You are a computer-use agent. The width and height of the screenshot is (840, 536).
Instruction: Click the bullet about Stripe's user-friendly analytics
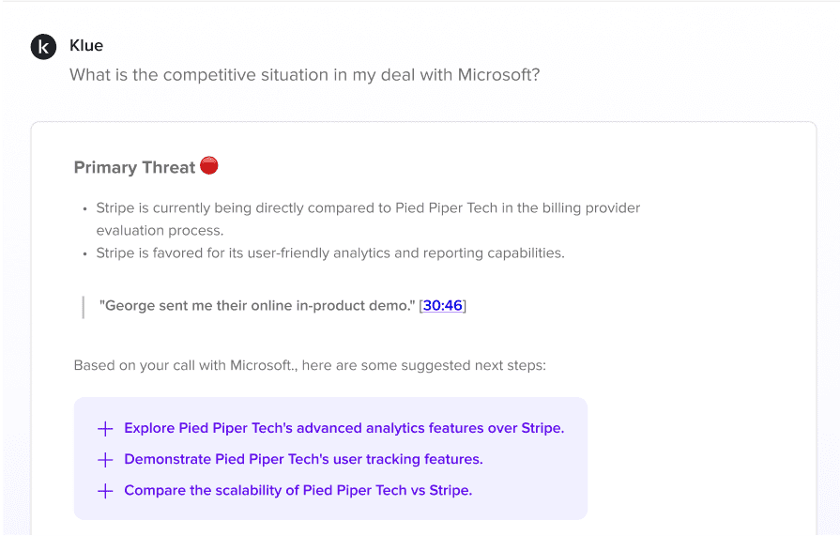(329, 253)
